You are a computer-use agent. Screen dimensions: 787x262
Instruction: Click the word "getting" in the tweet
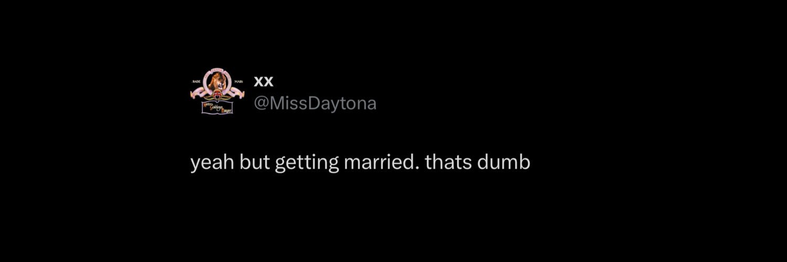307,164
